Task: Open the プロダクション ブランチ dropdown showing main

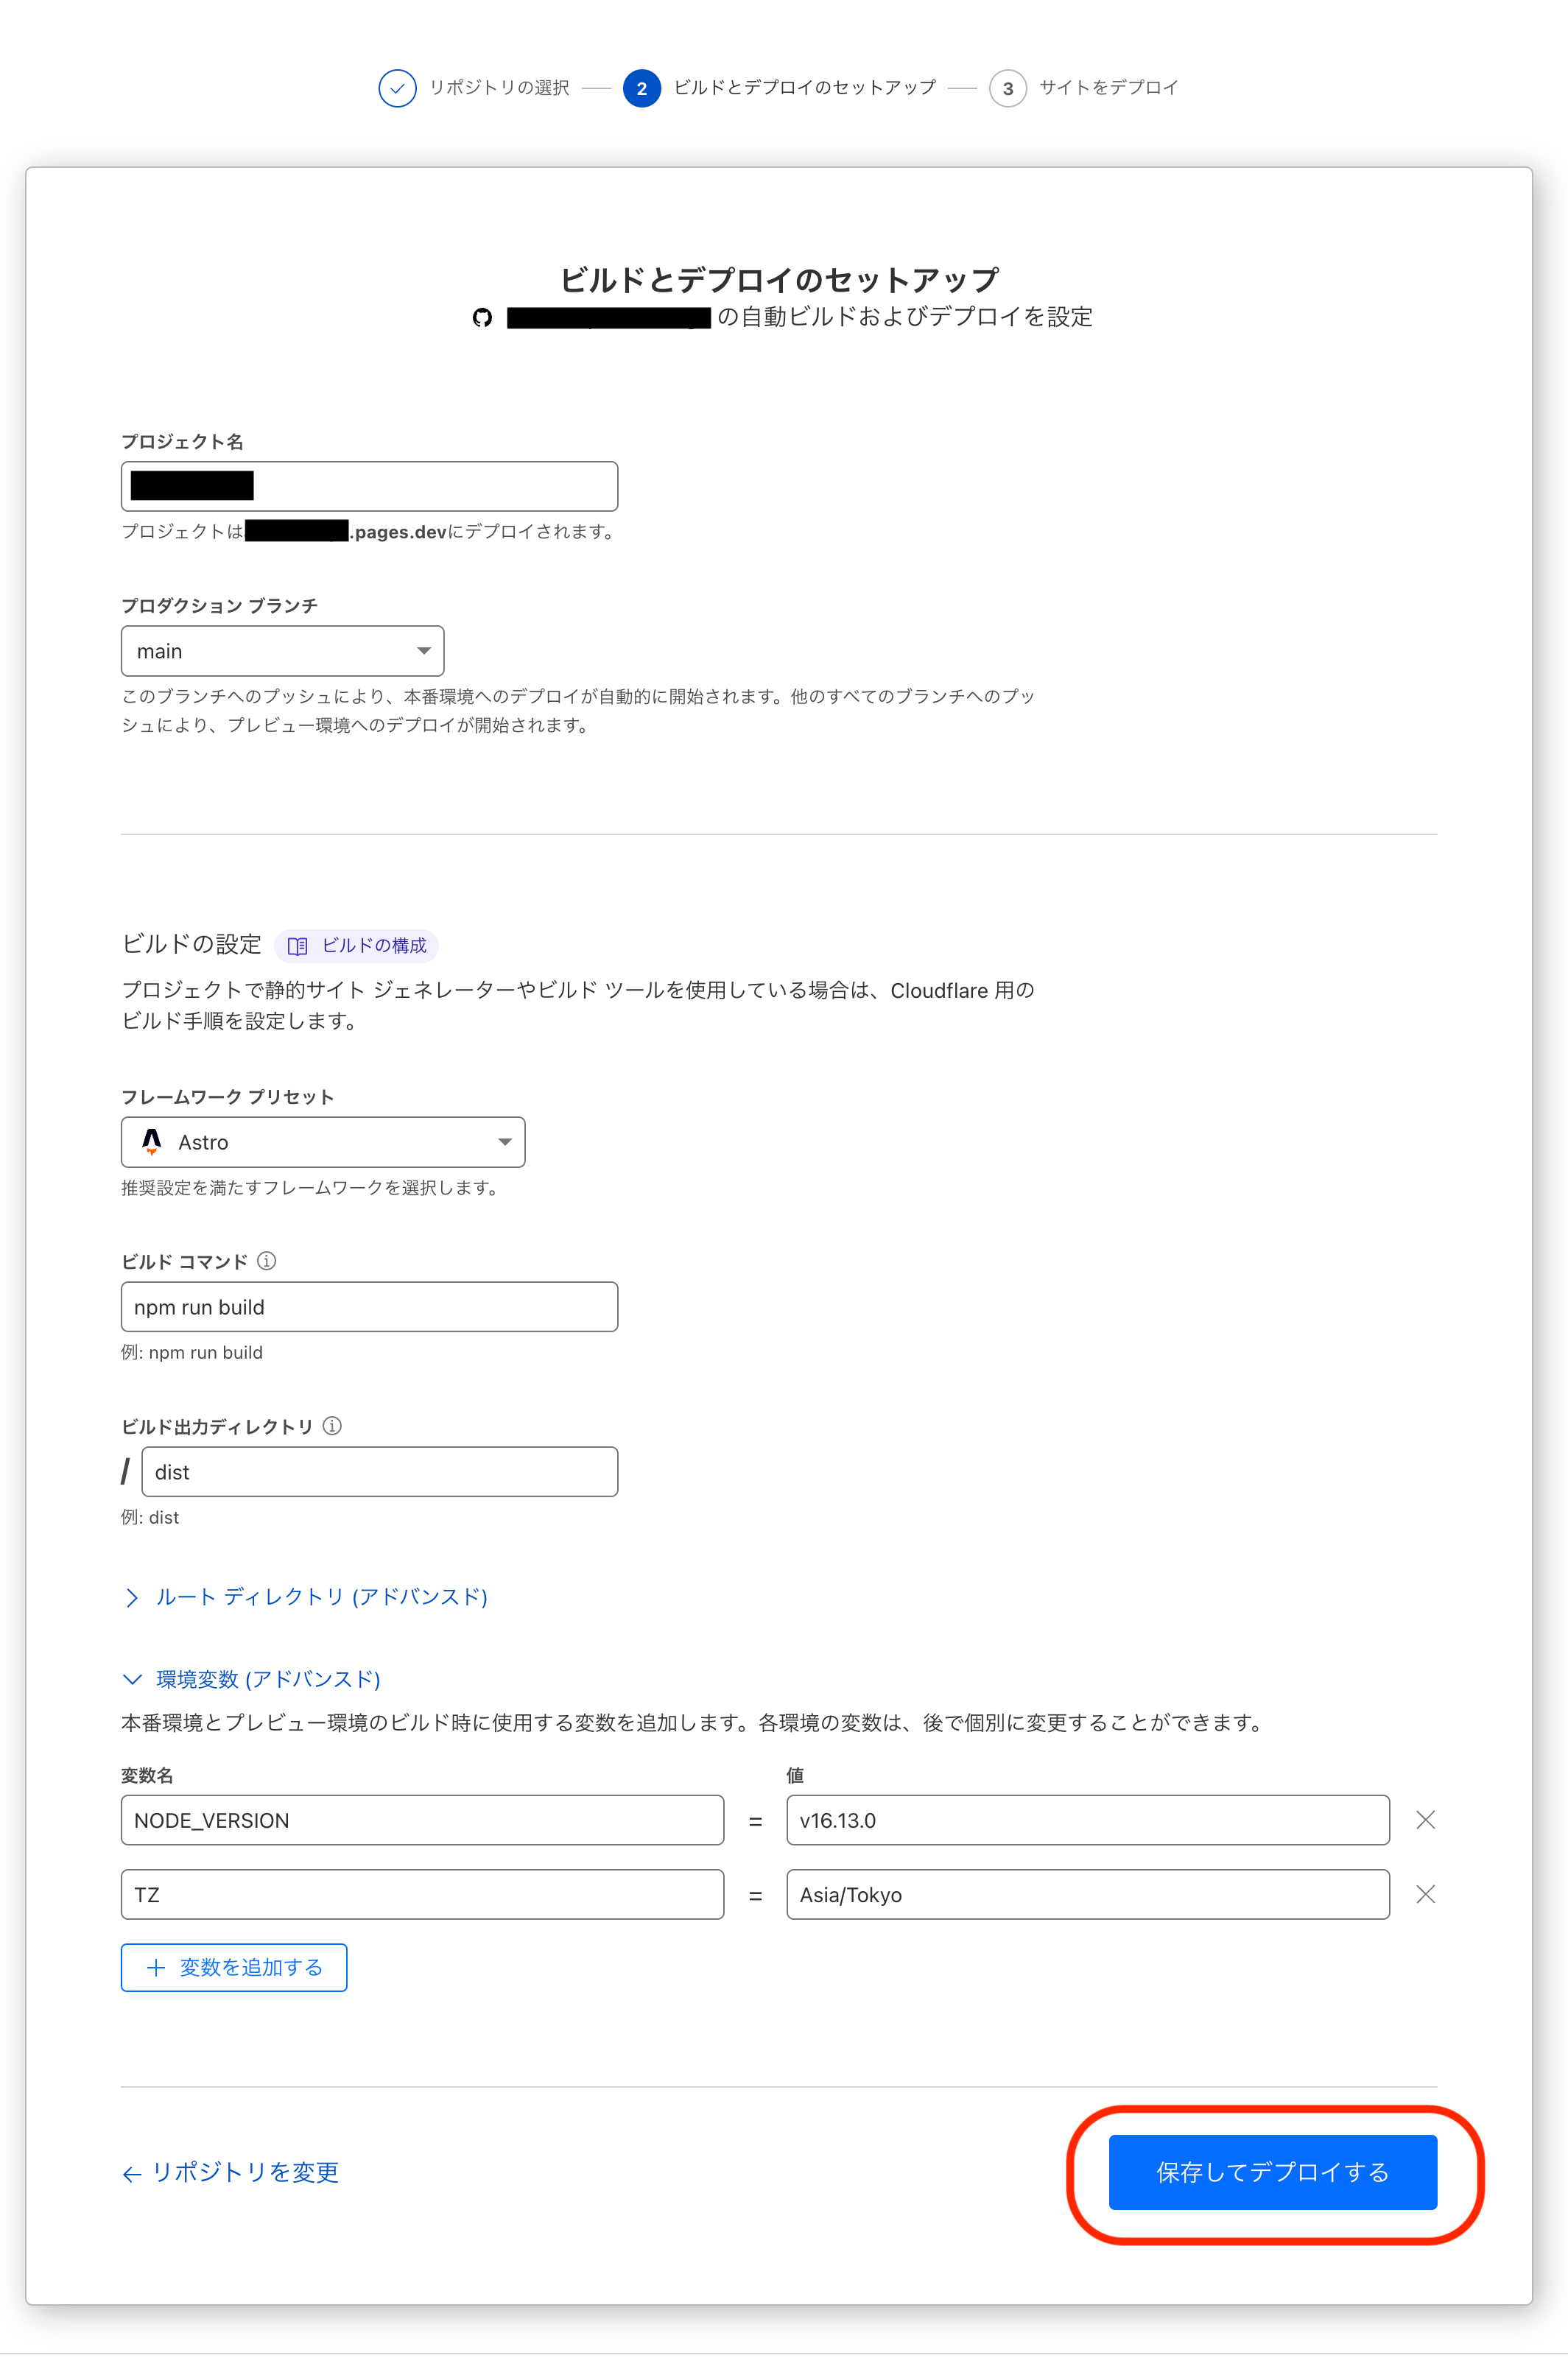Action: click(282, 651)
